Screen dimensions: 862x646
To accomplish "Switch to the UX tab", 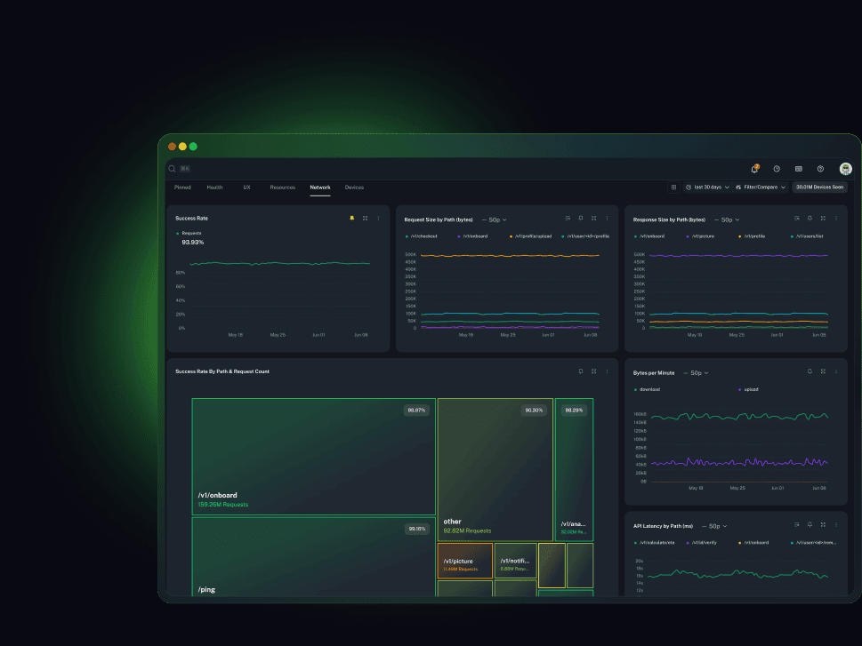I will [246, 187].
